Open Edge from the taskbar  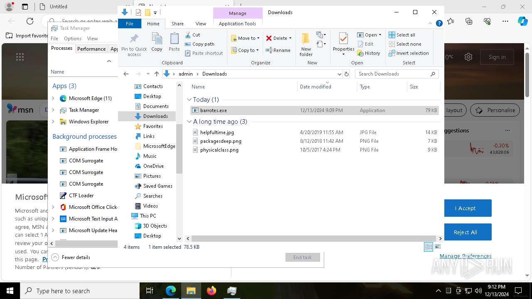(171, 291)
